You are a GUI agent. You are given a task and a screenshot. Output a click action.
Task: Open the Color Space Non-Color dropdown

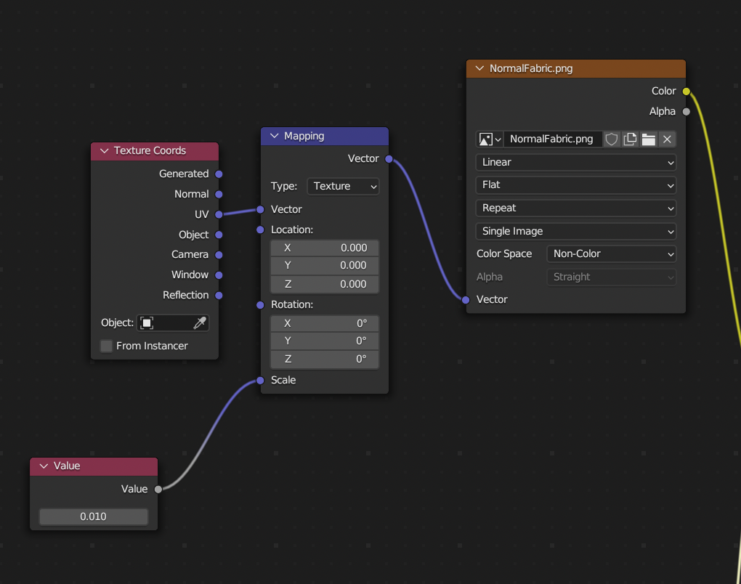point(612,254)
